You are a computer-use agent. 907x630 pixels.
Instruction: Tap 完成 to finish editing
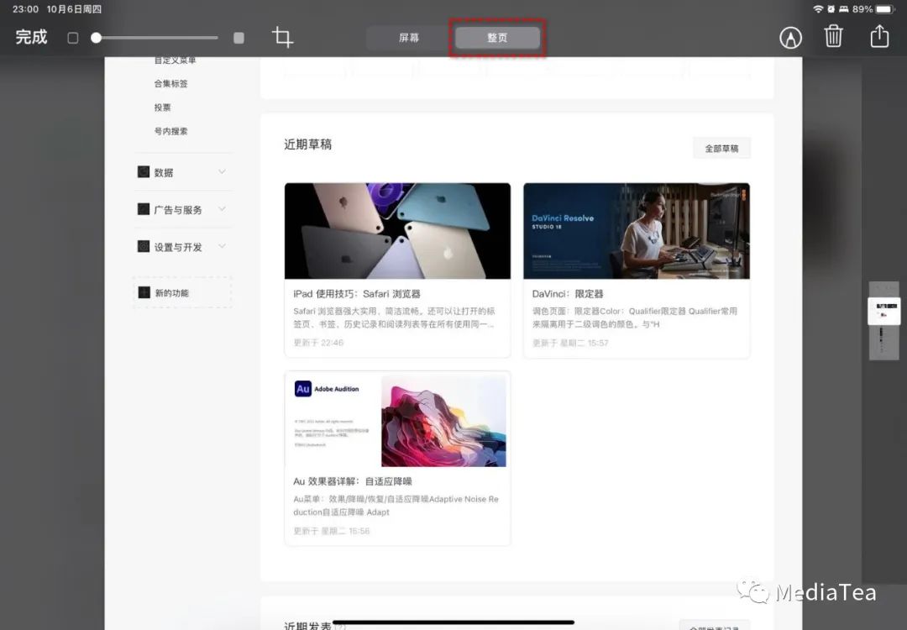(30, 37)
